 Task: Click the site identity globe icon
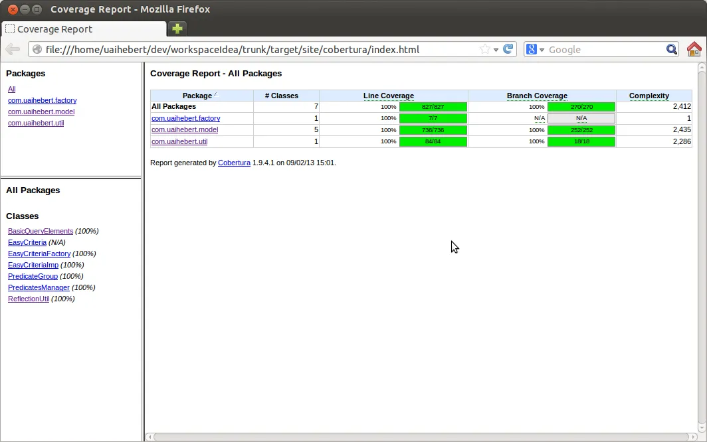tap(37, 49)
